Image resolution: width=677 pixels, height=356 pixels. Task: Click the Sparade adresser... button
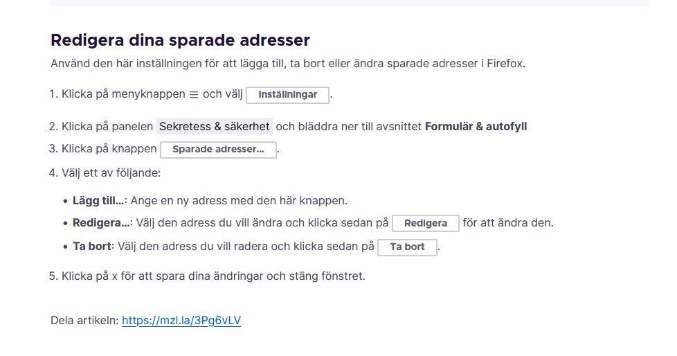218,150
